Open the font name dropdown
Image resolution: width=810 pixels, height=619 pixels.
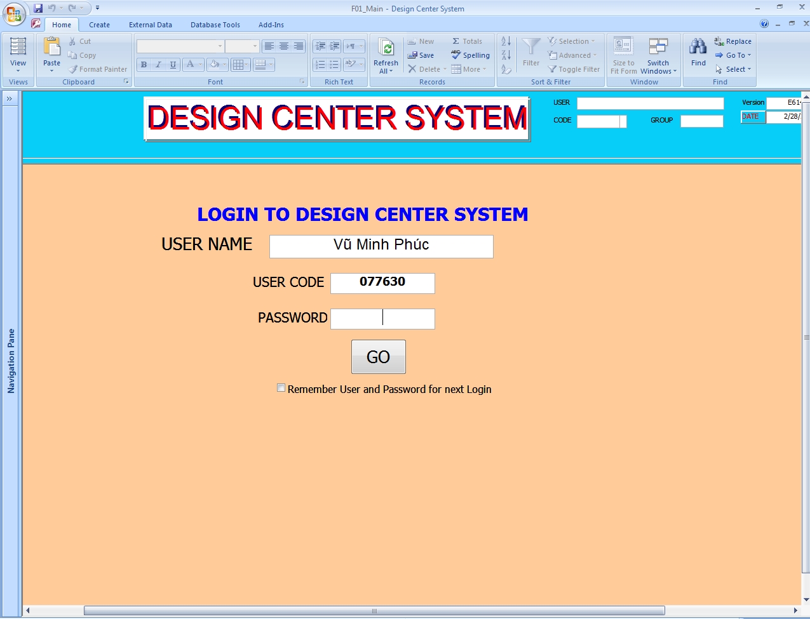pyautogui.click(x=220, y=46)
